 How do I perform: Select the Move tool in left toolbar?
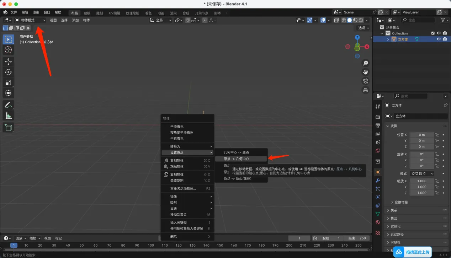[9, 62]
